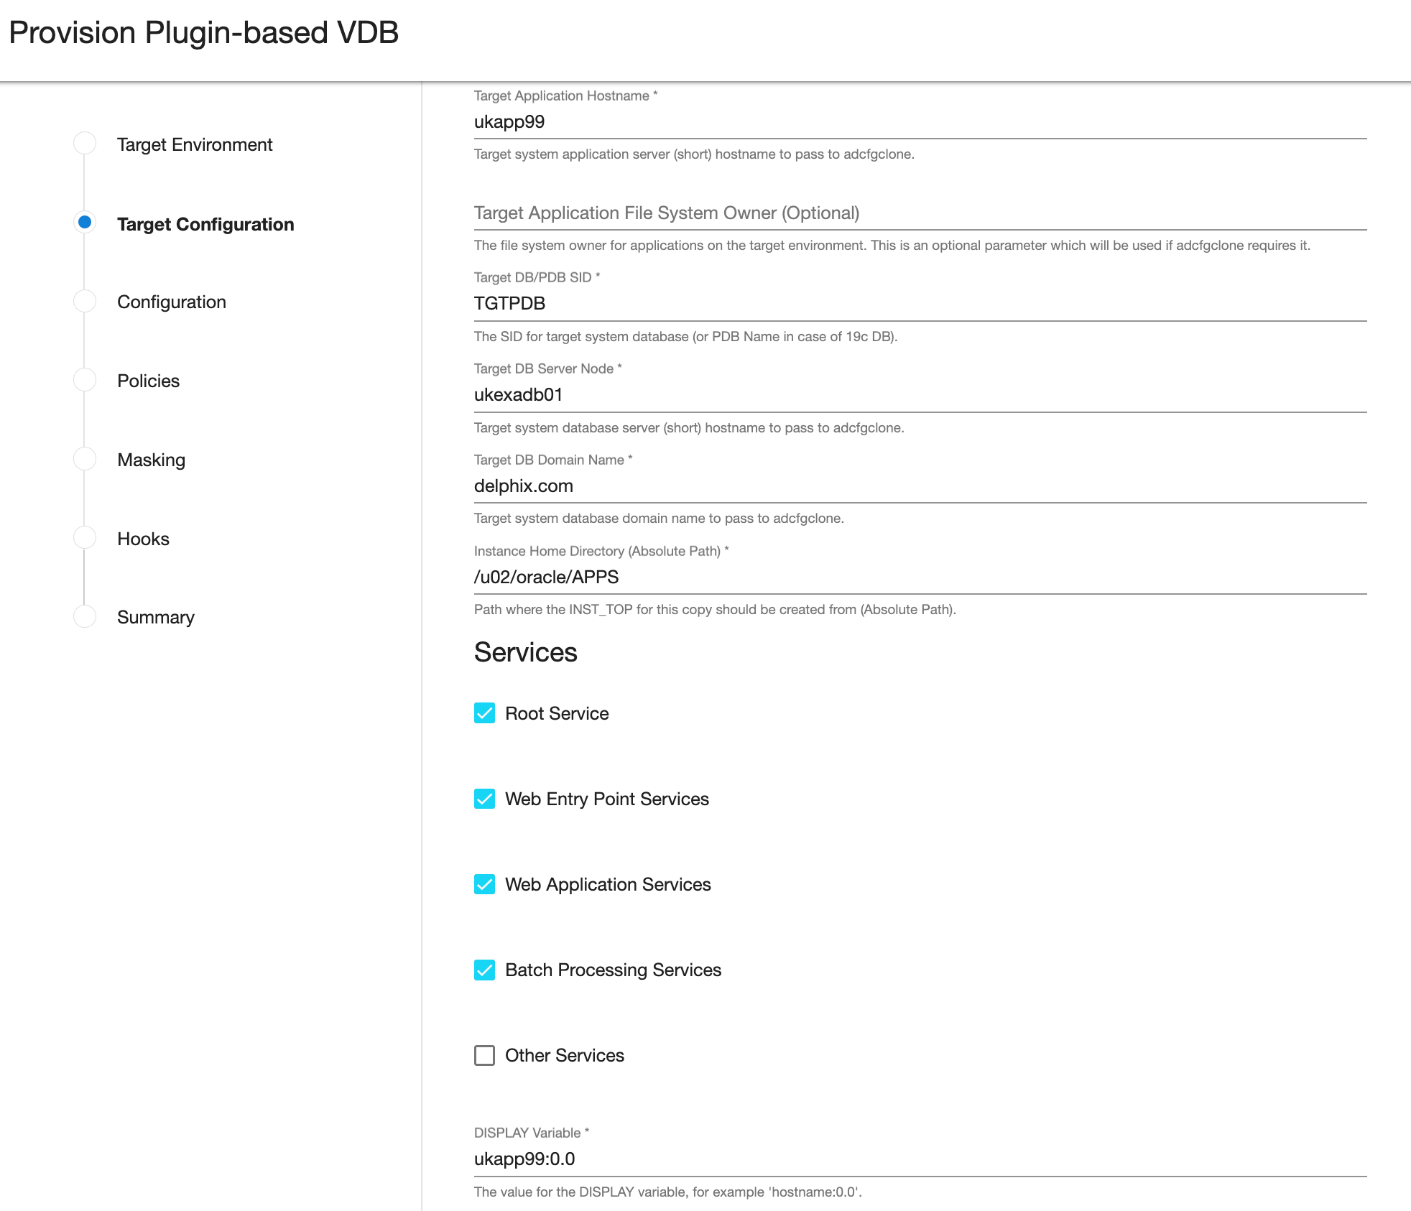1411x1211 pixels.
Task: Click the Target Environment step circle
Action: pyautogui.click(x=85, y=144)
